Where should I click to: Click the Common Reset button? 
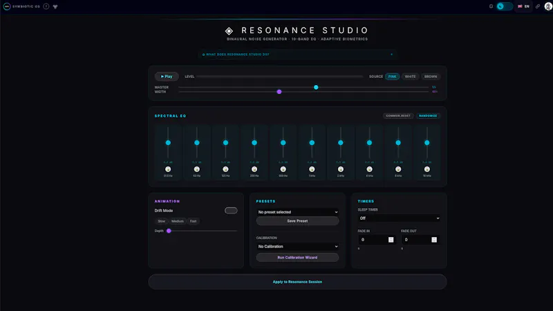(x=398, y=115)
